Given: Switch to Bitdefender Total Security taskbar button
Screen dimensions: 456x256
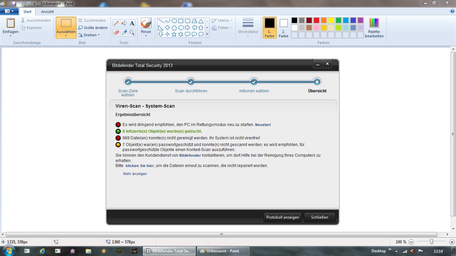Looking at the screenshot, I should [169, 251].
